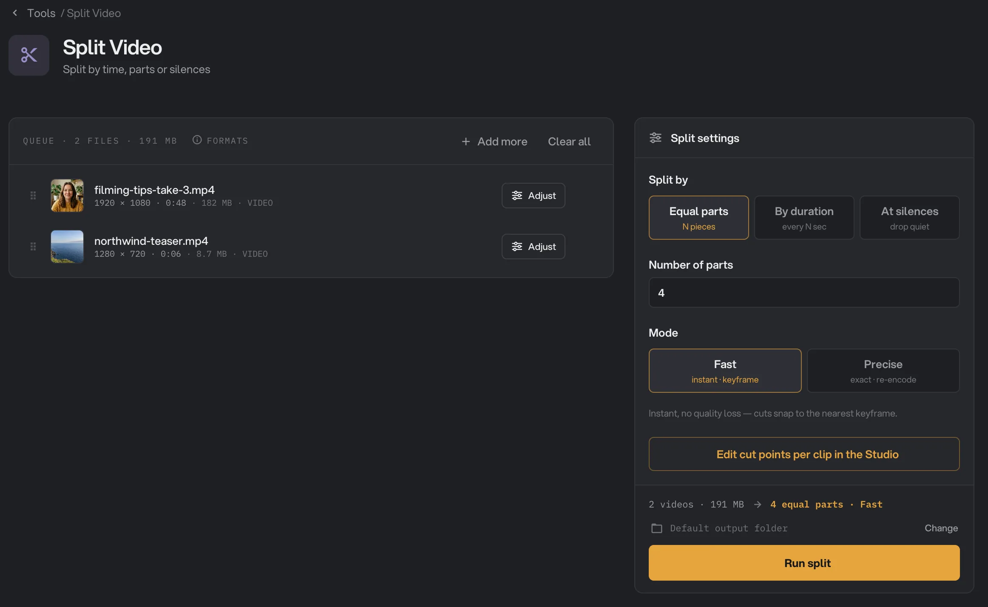The width and height of the screenshot is (988, 607).
Task: Click the Split Video scissors icon
Action: tap(29, 55)
